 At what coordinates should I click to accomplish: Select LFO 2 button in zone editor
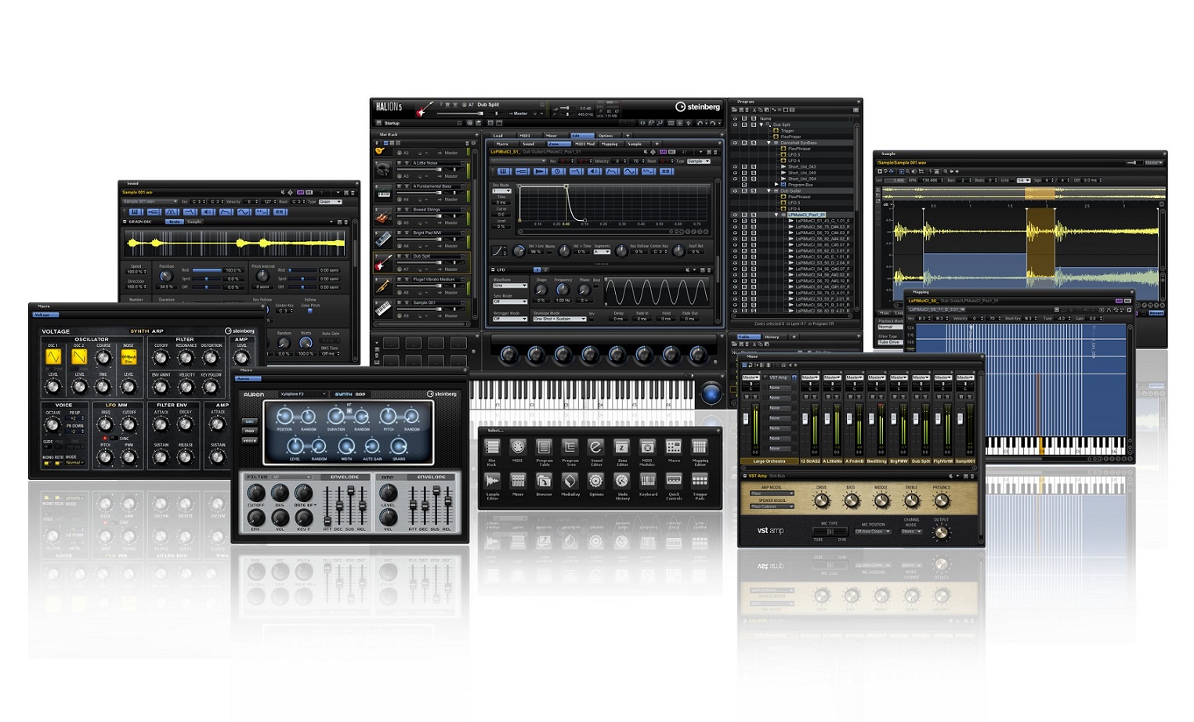point(547,269)
